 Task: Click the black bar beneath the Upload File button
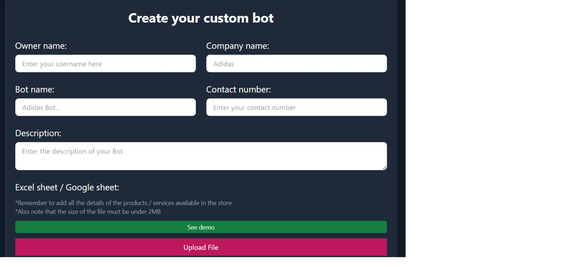click(x=201, y=262)
